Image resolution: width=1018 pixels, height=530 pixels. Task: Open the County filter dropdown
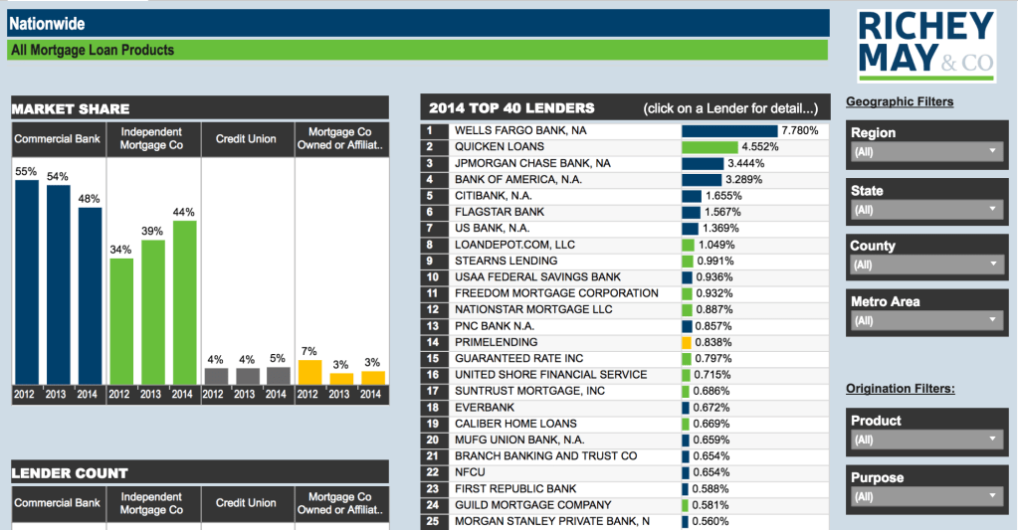pos(924,265)
